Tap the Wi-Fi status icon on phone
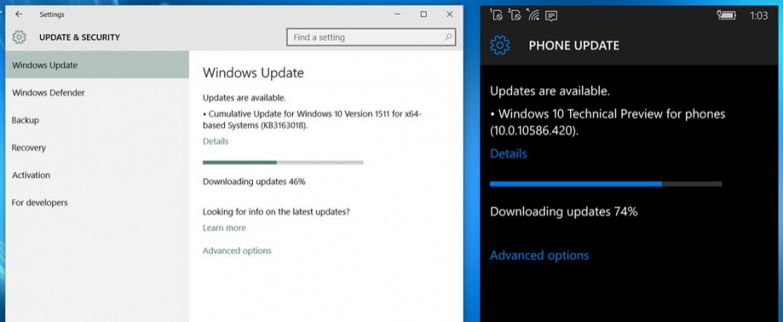This screenshot has height=322, width=783. pyautogui.click(x=533, y=16)
